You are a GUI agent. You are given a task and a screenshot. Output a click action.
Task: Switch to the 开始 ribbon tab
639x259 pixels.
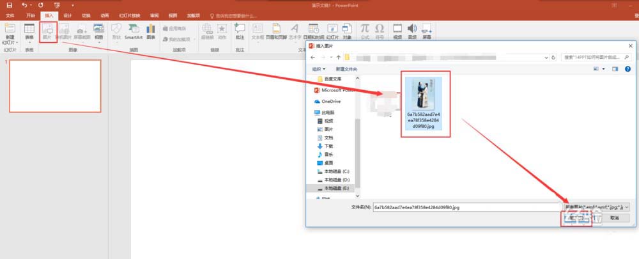coord(31,16)
